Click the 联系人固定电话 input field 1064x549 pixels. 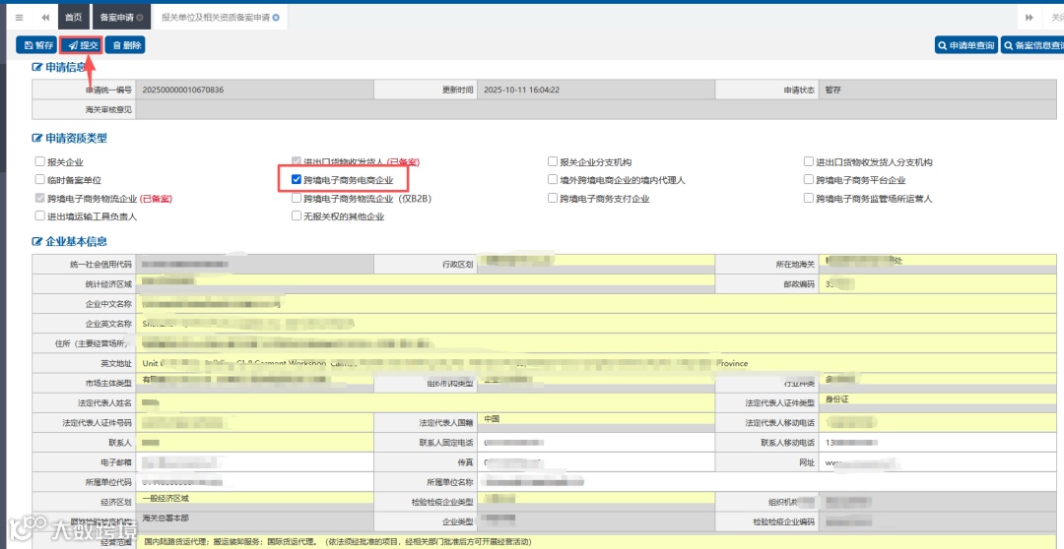pos(596,442)
